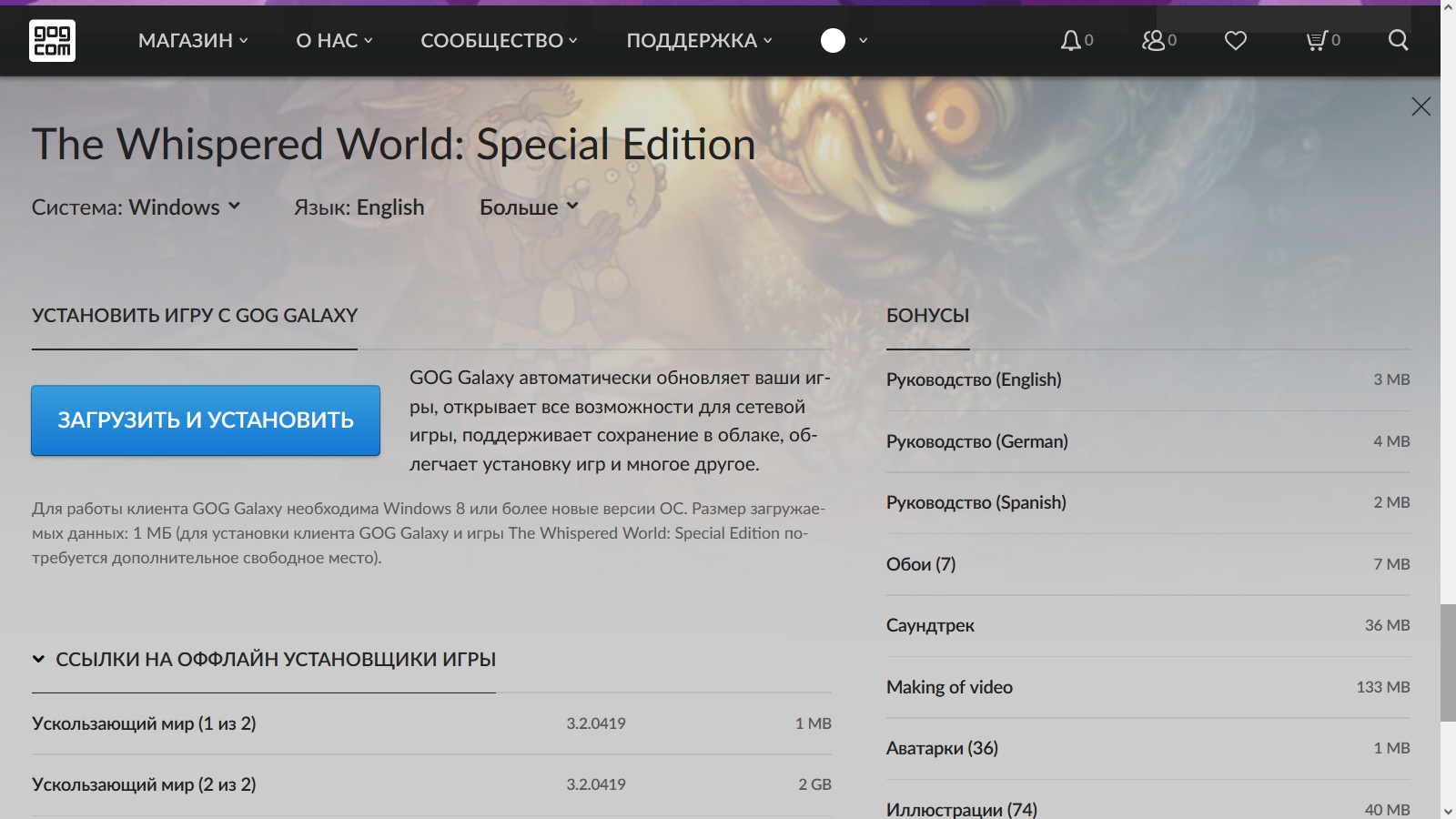Open the СООБЩЕСТВО menu

coord(497,40)
